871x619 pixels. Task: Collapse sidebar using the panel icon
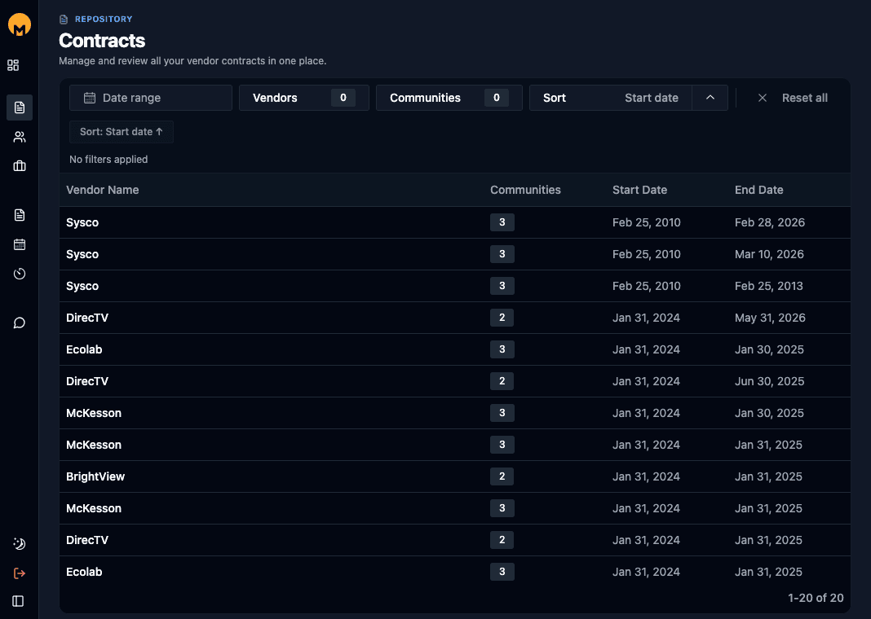click(x=18, y=601)
